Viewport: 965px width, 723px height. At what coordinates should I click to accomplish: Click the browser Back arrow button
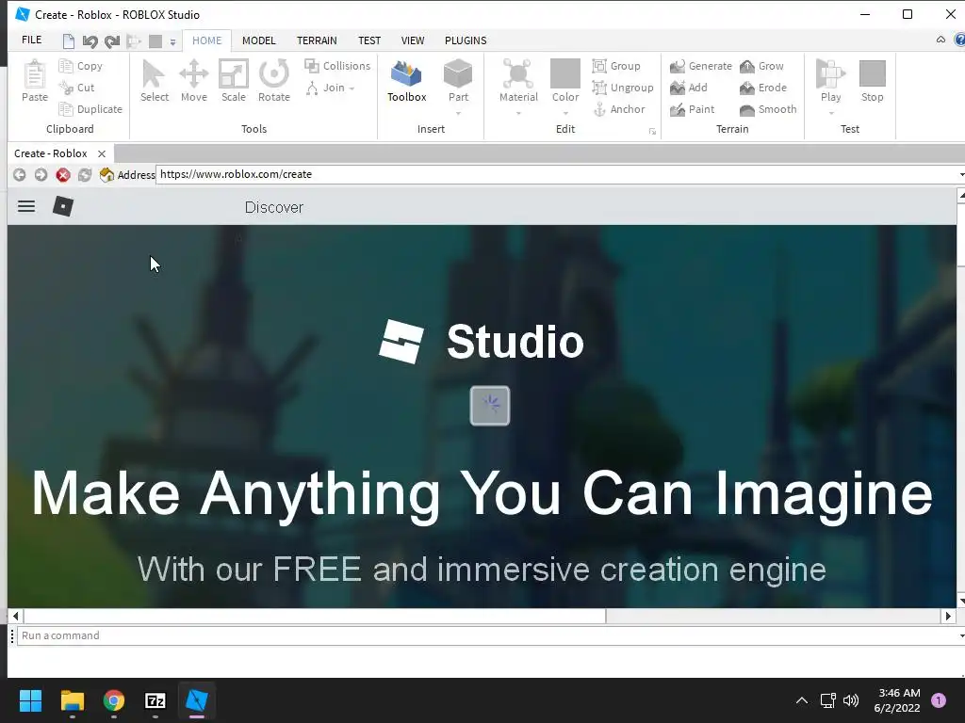pyautogui.click(x=20, y=174)
